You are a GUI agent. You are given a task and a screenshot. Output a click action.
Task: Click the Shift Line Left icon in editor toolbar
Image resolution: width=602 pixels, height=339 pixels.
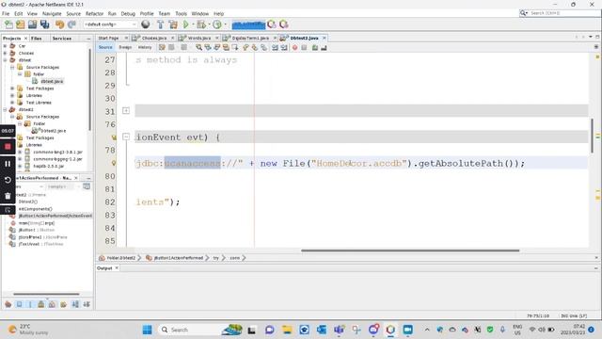275,48
